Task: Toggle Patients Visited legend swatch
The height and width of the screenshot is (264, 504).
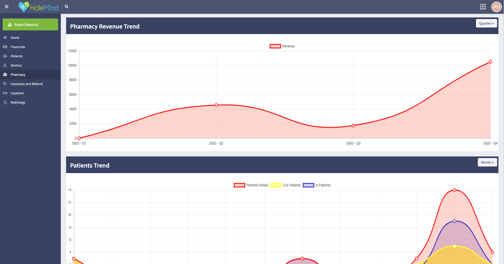Action: [239, 185]
